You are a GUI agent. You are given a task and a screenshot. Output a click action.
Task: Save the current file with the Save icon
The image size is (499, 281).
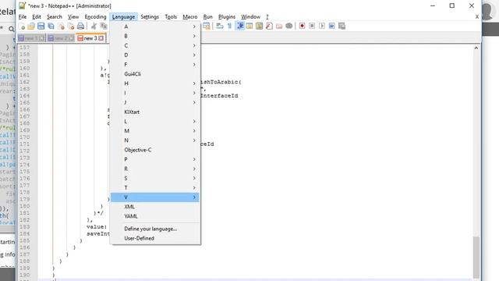[x=41, y=26]
